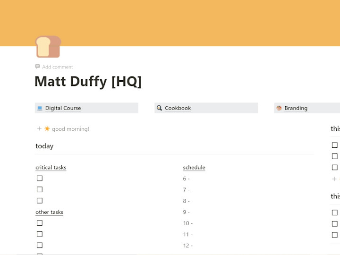This screenshot has height=255, width=340.
Task: Click the sun icon in good morning template
Action: pos(47,129)
